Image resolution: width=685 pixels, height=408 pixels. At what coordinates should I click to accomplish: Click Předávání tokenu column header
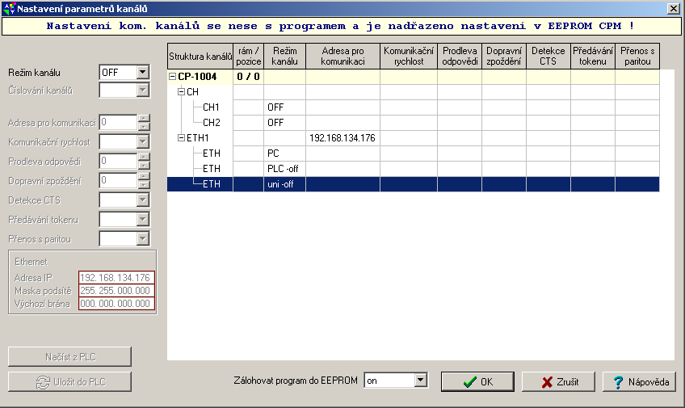(593, 56)
